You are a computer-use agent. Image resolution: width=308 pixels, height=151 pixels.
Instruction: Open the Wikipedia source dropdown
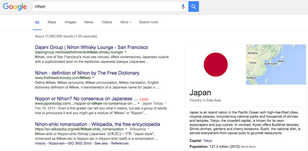coord(139,129)
